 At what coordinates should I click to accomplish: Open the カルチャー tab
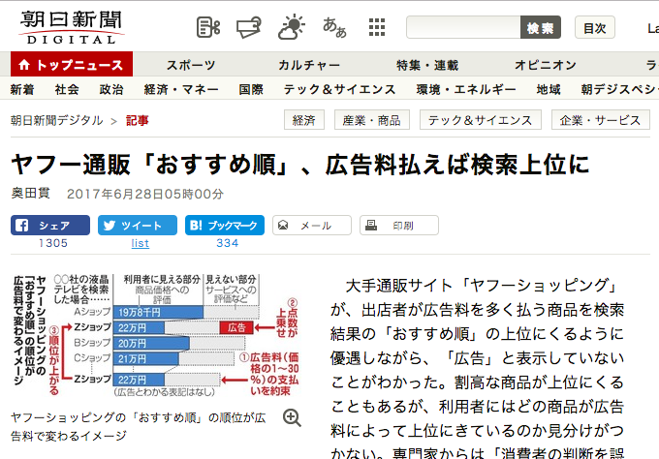309,65
